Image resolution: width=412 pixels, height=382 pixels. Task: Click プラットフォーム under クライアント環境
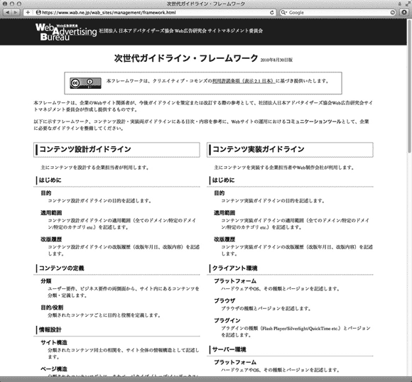point(235,281)
